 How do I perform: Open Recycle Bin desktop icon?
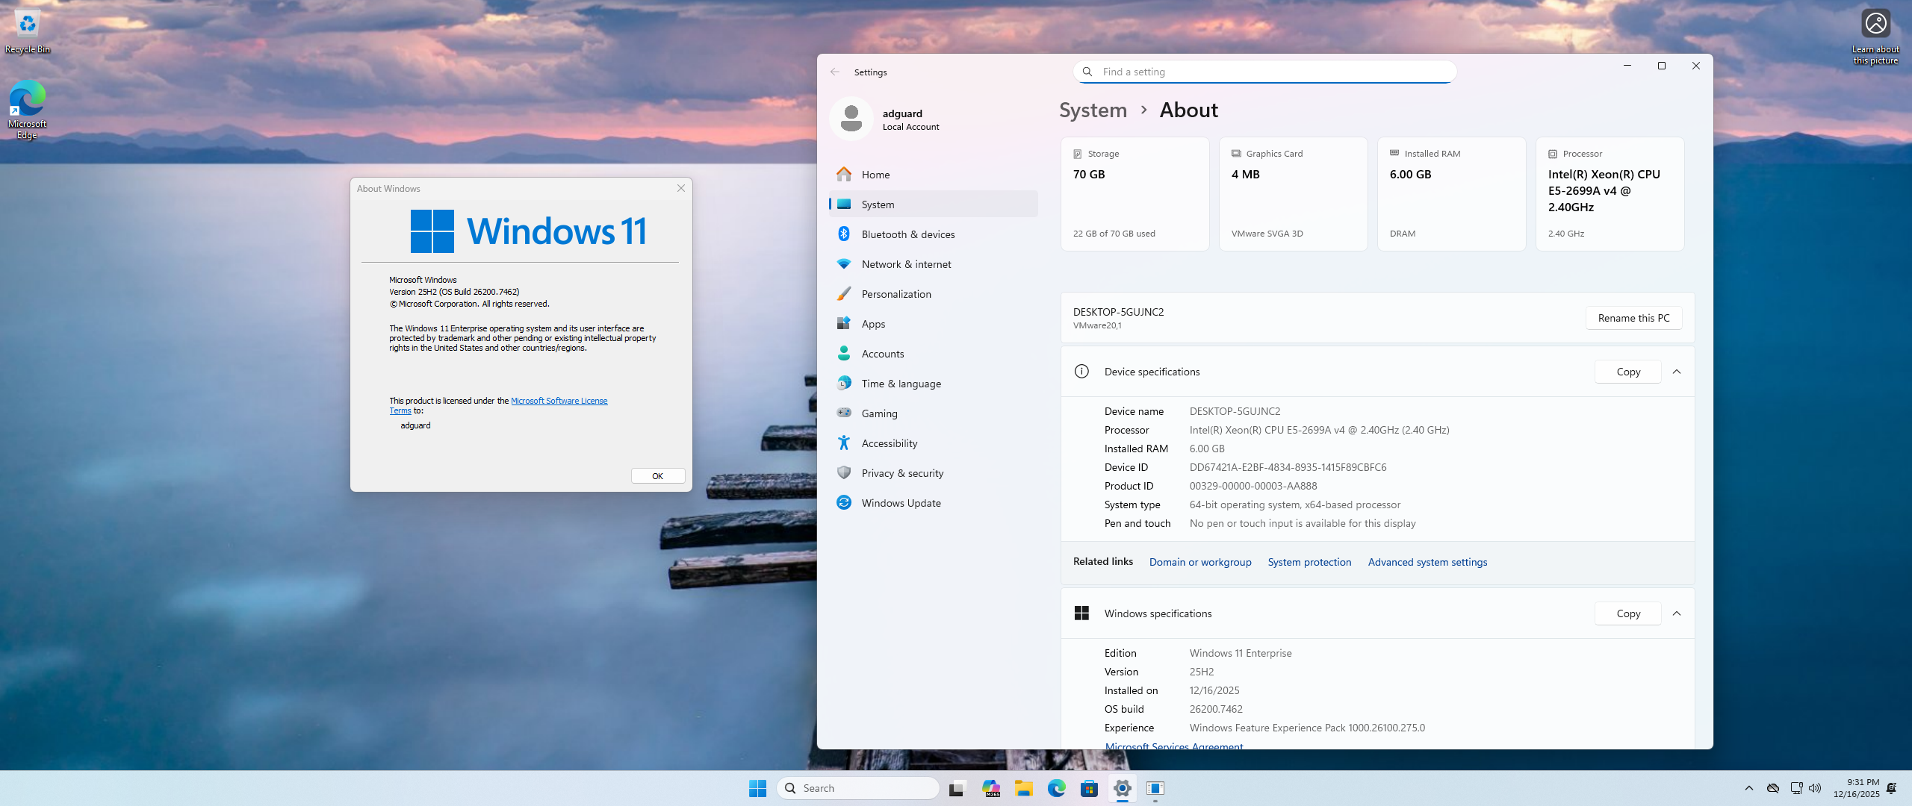[28, 31]
